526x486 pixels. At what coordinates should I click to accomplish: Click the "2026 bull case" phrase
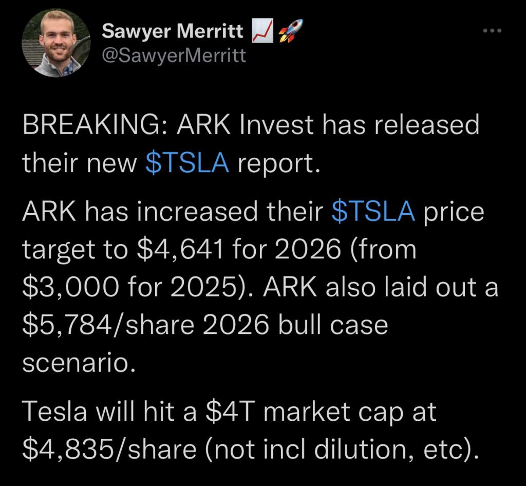tap(295, 325)
